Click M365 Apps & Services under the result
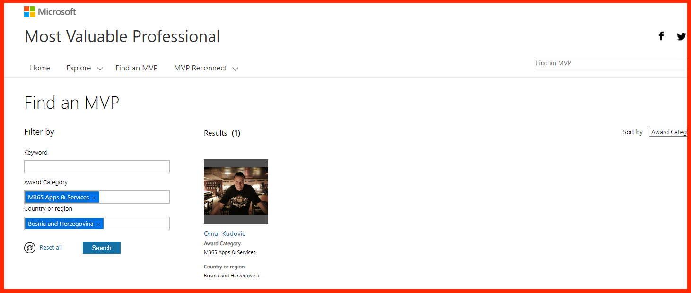This screenshot has height=293, width=691. tap(230, 252)
